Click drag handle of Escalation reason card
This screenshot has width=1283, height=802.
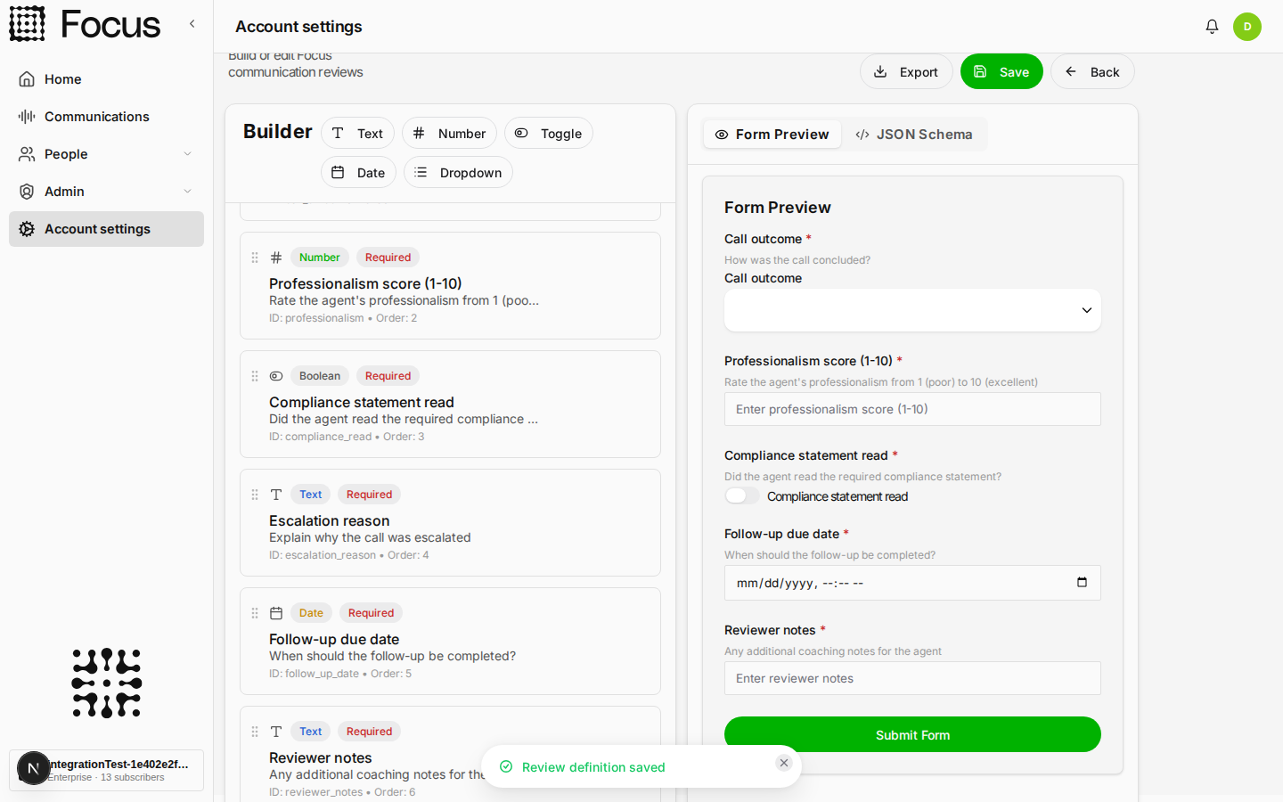click(x=255, y=495)
